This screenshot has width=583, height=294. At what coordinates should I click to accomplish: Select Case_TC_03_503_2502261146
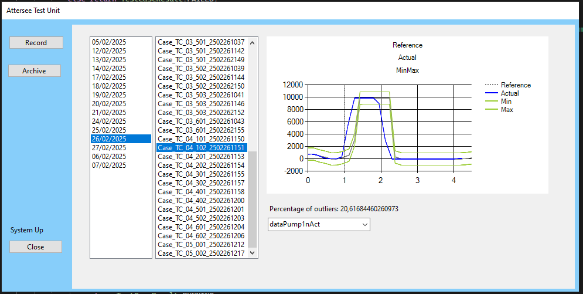(202, 104)
